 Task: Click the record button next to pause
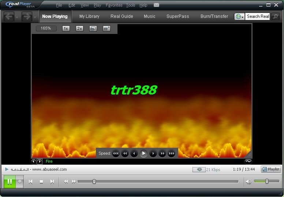[x=20, y=181]
